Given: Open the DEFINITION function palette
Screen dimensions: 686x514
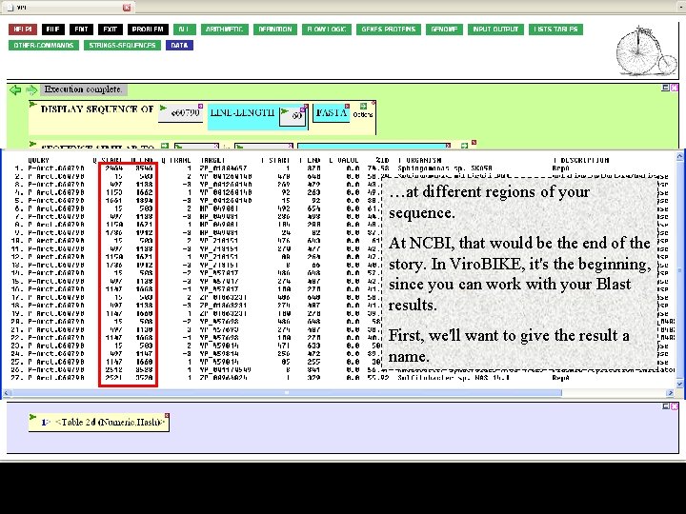Looking at the screenshot, I should pos(275,30).
